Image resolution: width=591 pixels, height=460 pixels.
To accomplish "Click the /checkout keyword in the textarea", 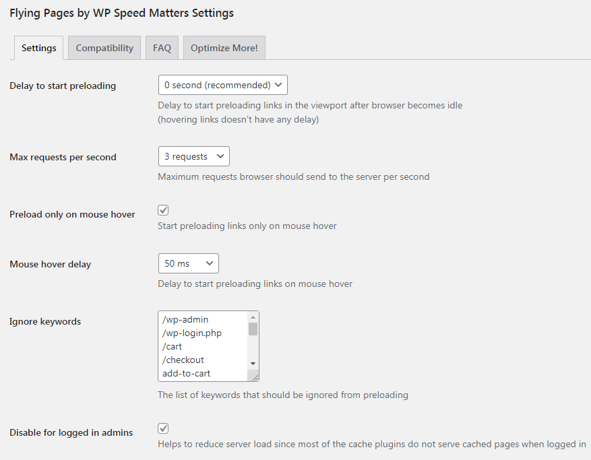I will [183, 360].
